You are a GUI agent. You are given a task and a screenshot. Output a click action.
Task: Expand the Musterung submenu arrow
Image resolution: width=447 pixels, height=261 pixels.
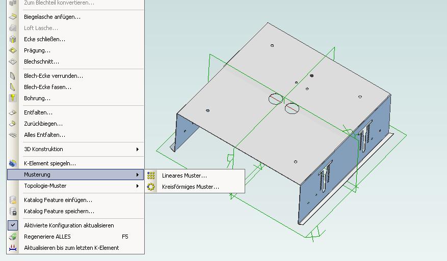(138, 175)
